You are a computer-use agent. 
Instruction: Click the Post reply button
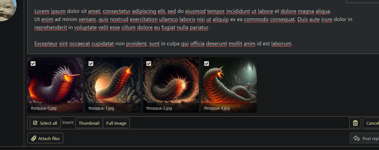point(364,138)
